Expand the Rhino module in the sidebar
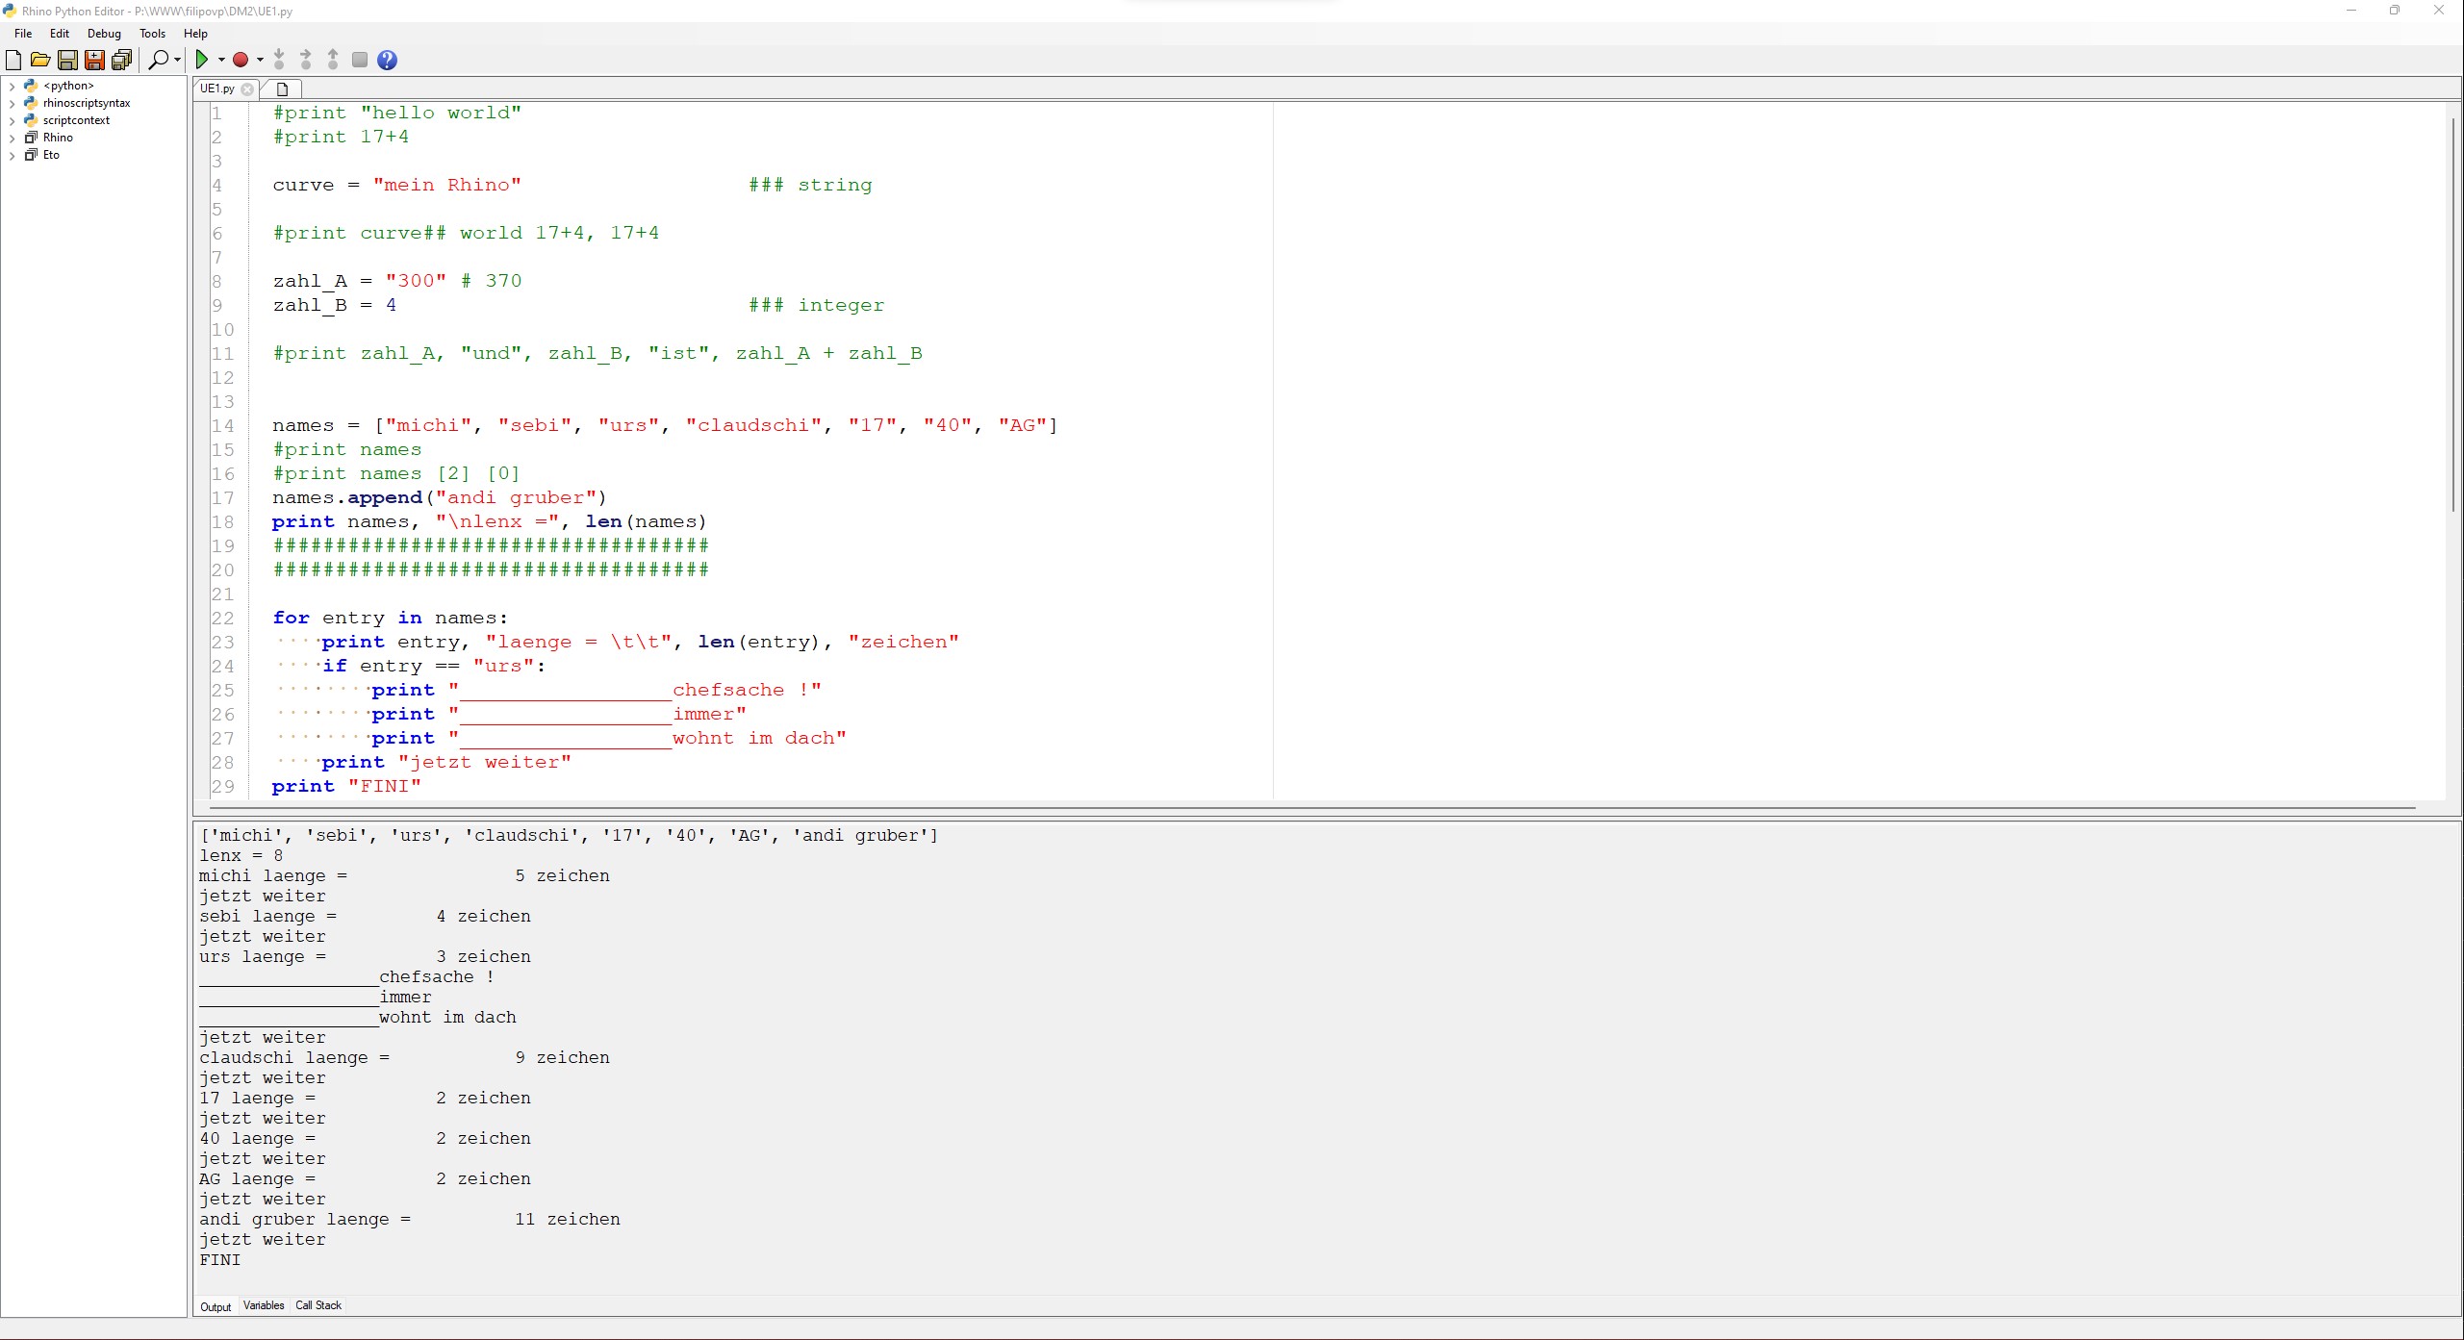The image size is (2464, 1340). pyautogui.click(x=13, y=138)
